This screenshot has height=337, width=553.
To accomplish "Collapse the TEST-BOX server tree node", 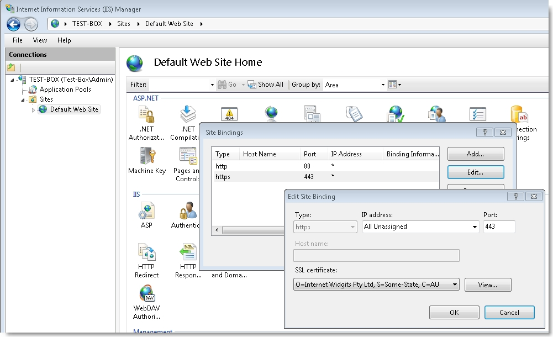I will tap(12, 80).
